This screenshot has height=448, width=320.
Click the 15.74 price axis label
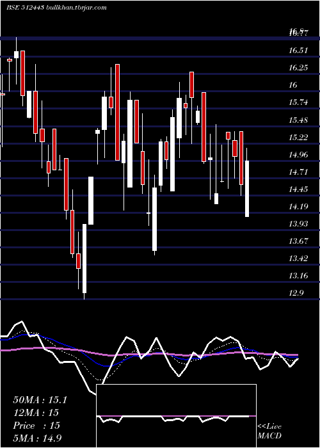point(298,102)
